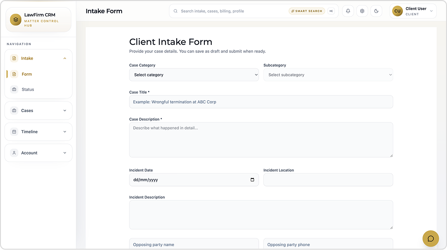Click the Case Description resize handle
This screenshot has width=447, height=250.
(x=391, y=155)
